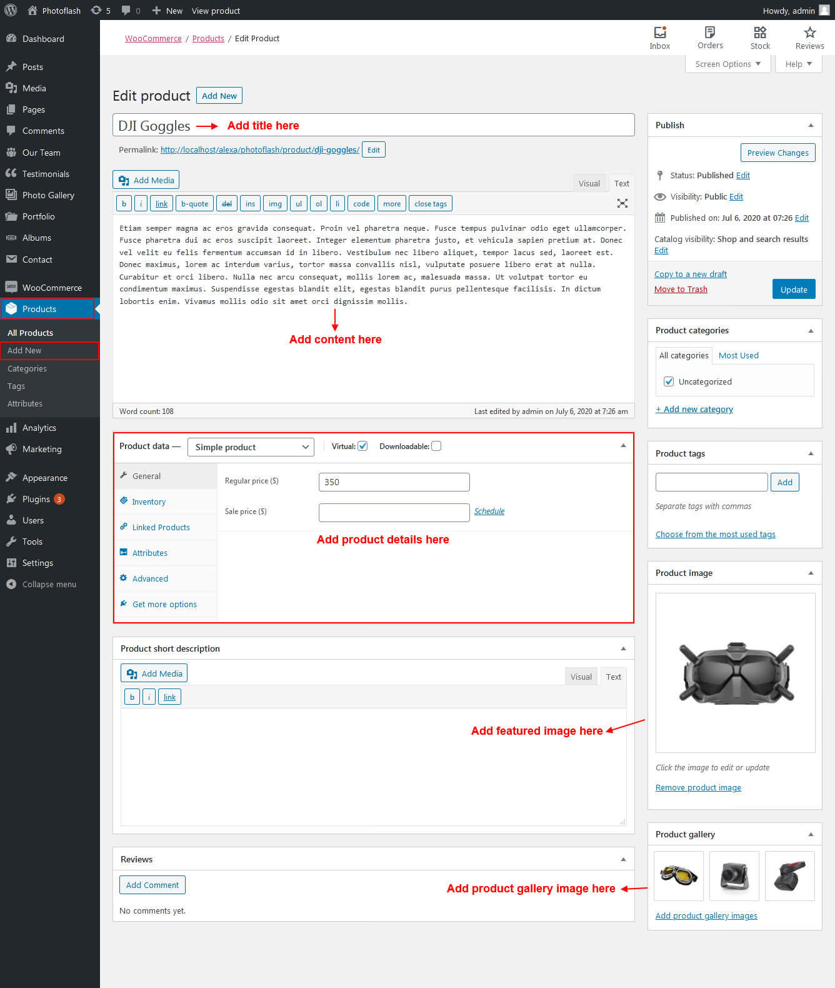Open the Linked Products tab
Screen dimensions: 835x988
click(166, 527)
